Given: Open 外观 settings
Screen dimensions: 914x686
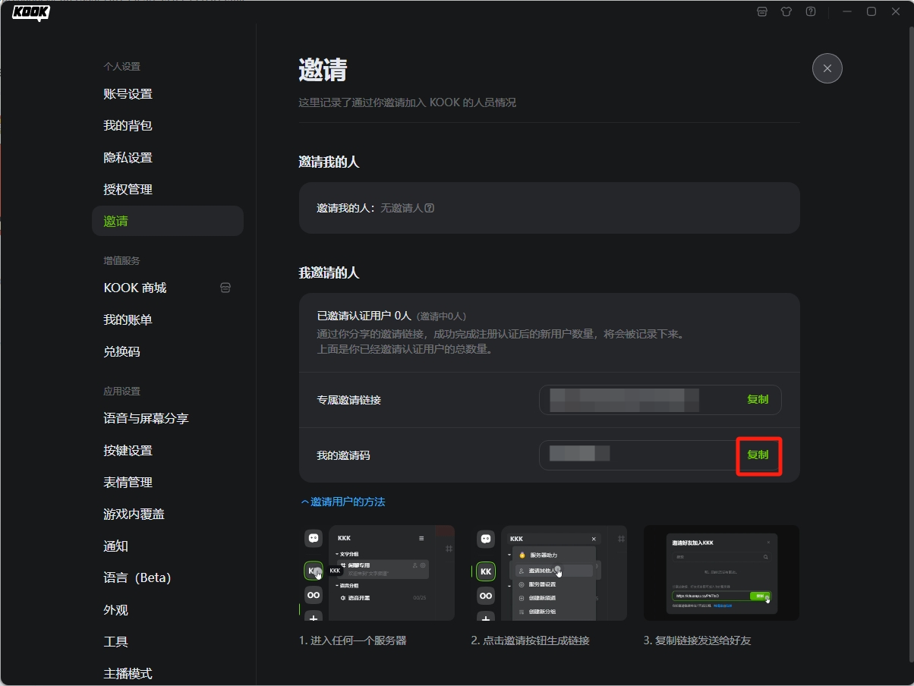Looking at the screenshot, I should click(168, 609).
